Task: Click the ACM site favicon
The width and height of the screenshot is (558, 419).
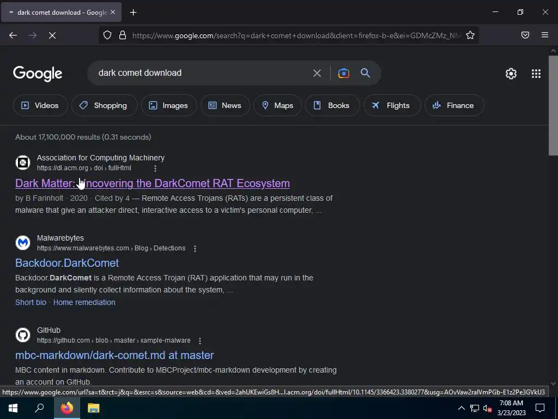Action: click(x=23, y=163)
